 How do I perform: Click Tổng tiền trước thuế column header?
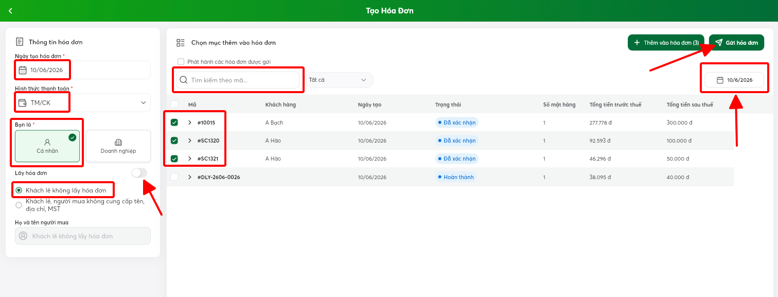[x=615, y=104]
